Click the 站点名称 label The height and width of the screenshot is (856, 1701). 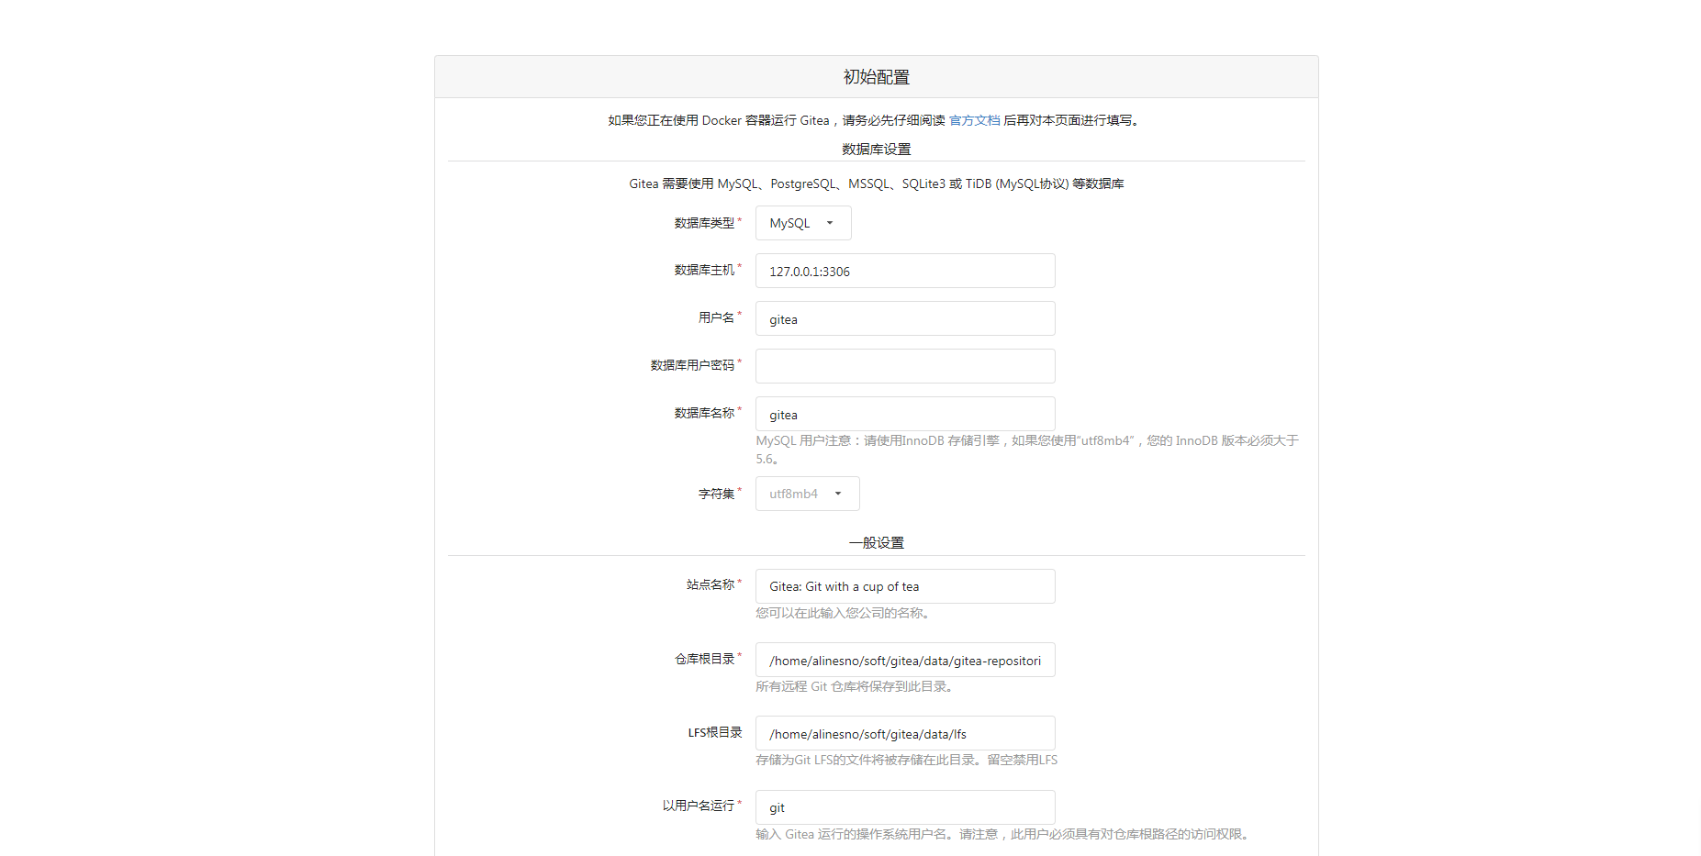tap(711, 584)
